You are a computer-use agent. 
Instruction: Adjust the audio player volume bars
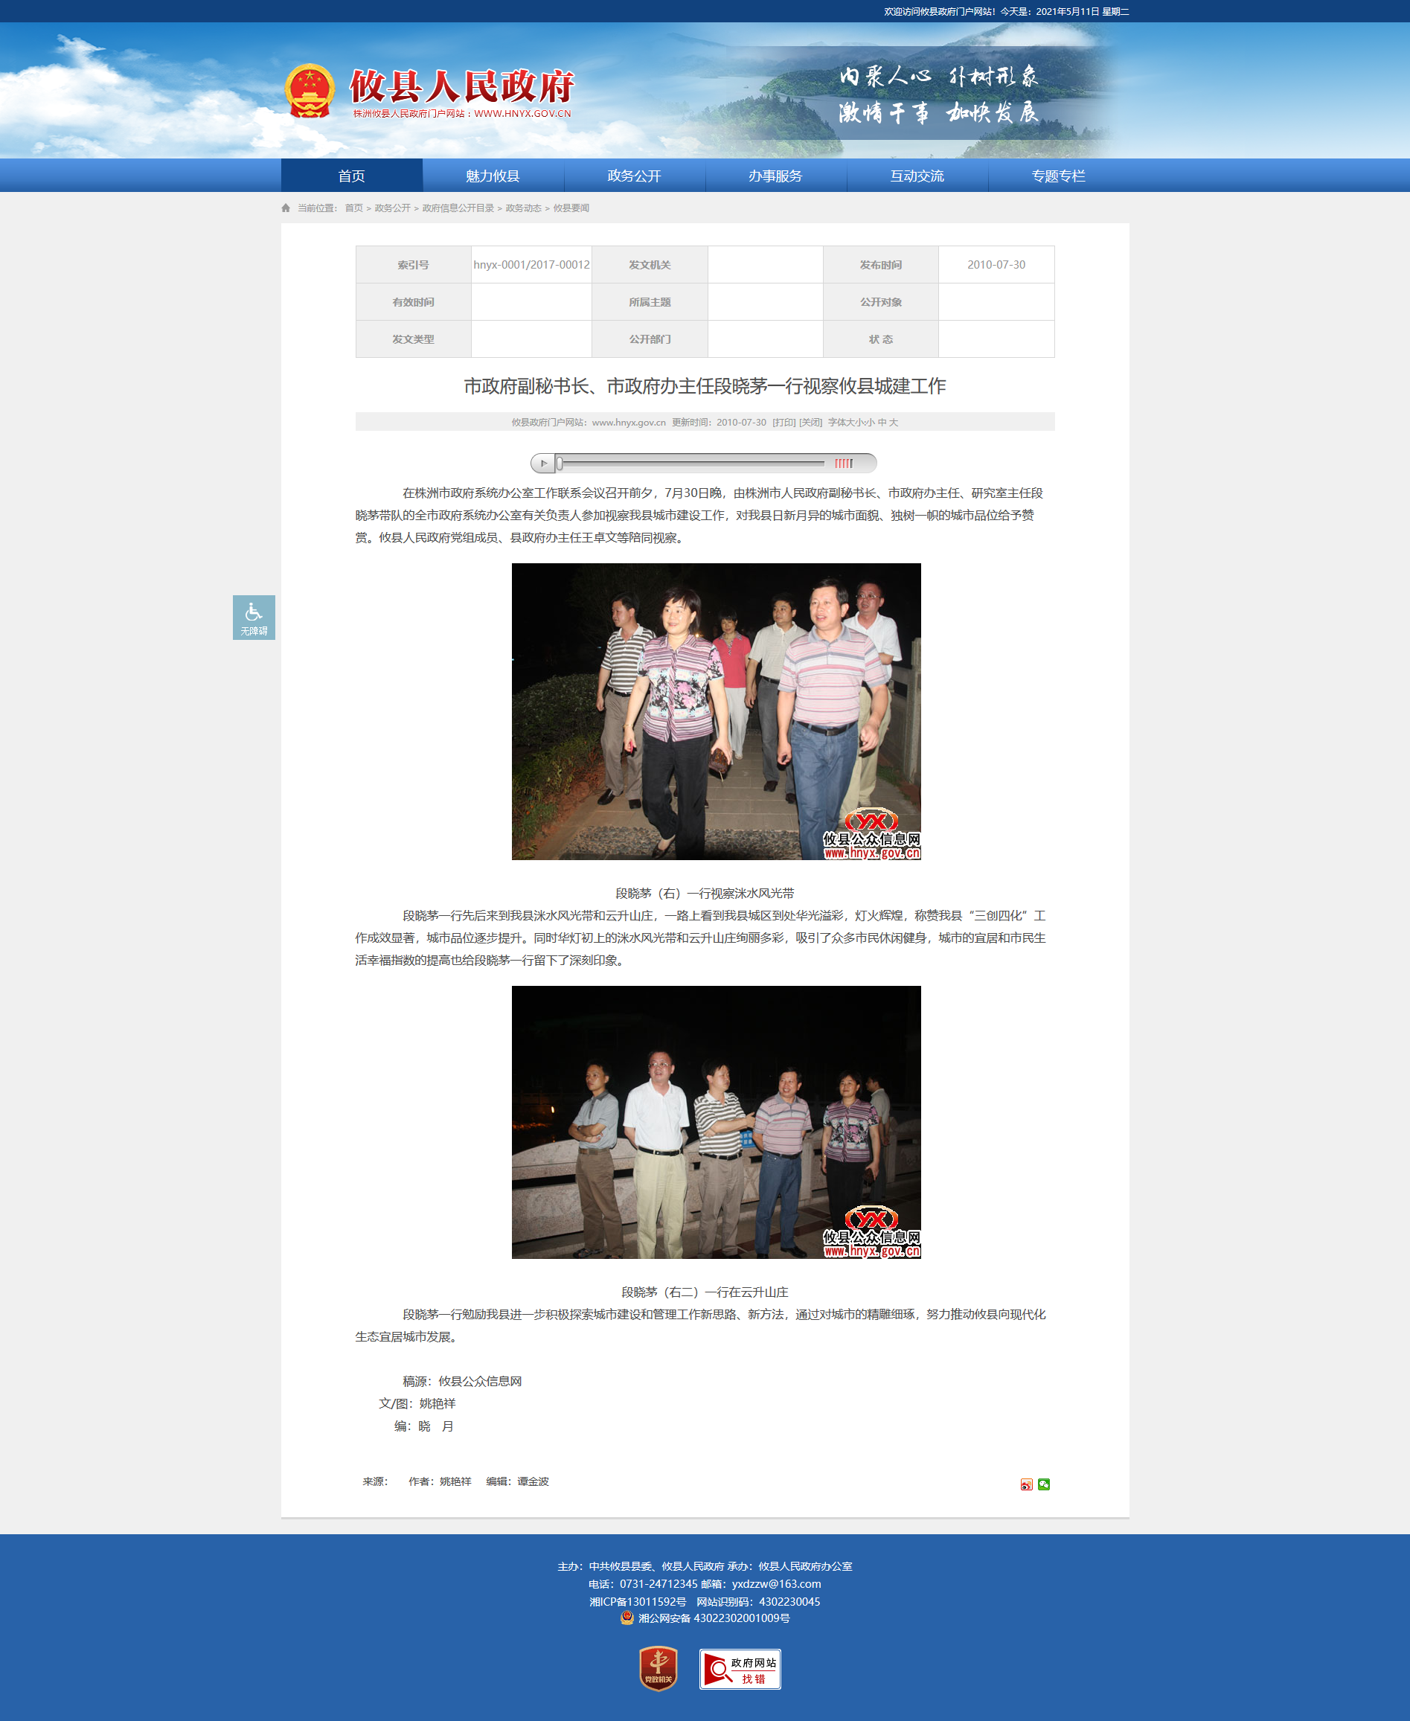844,463
